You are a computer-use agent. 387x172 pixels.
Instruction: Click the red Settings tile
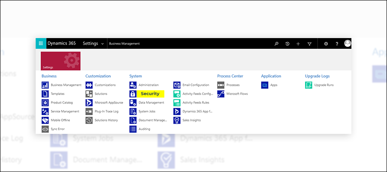pyautogui.click(x=61, y=61)
